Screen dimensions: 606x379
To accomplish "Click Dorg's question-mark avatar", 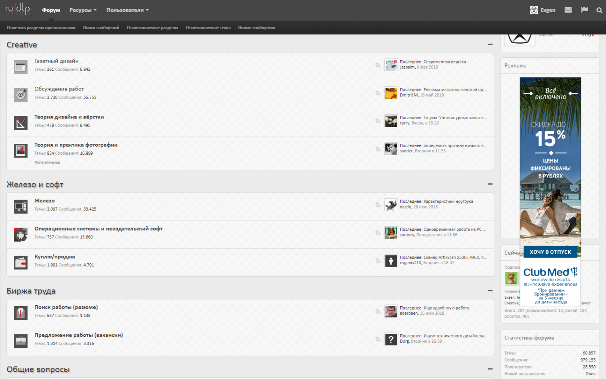I will [391, 339].
